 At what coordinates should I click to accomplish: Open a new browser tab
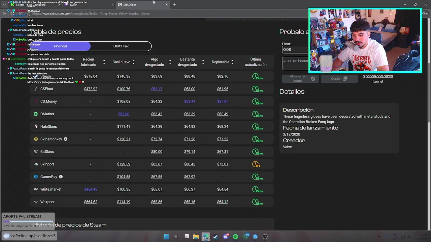pos(174,5)
